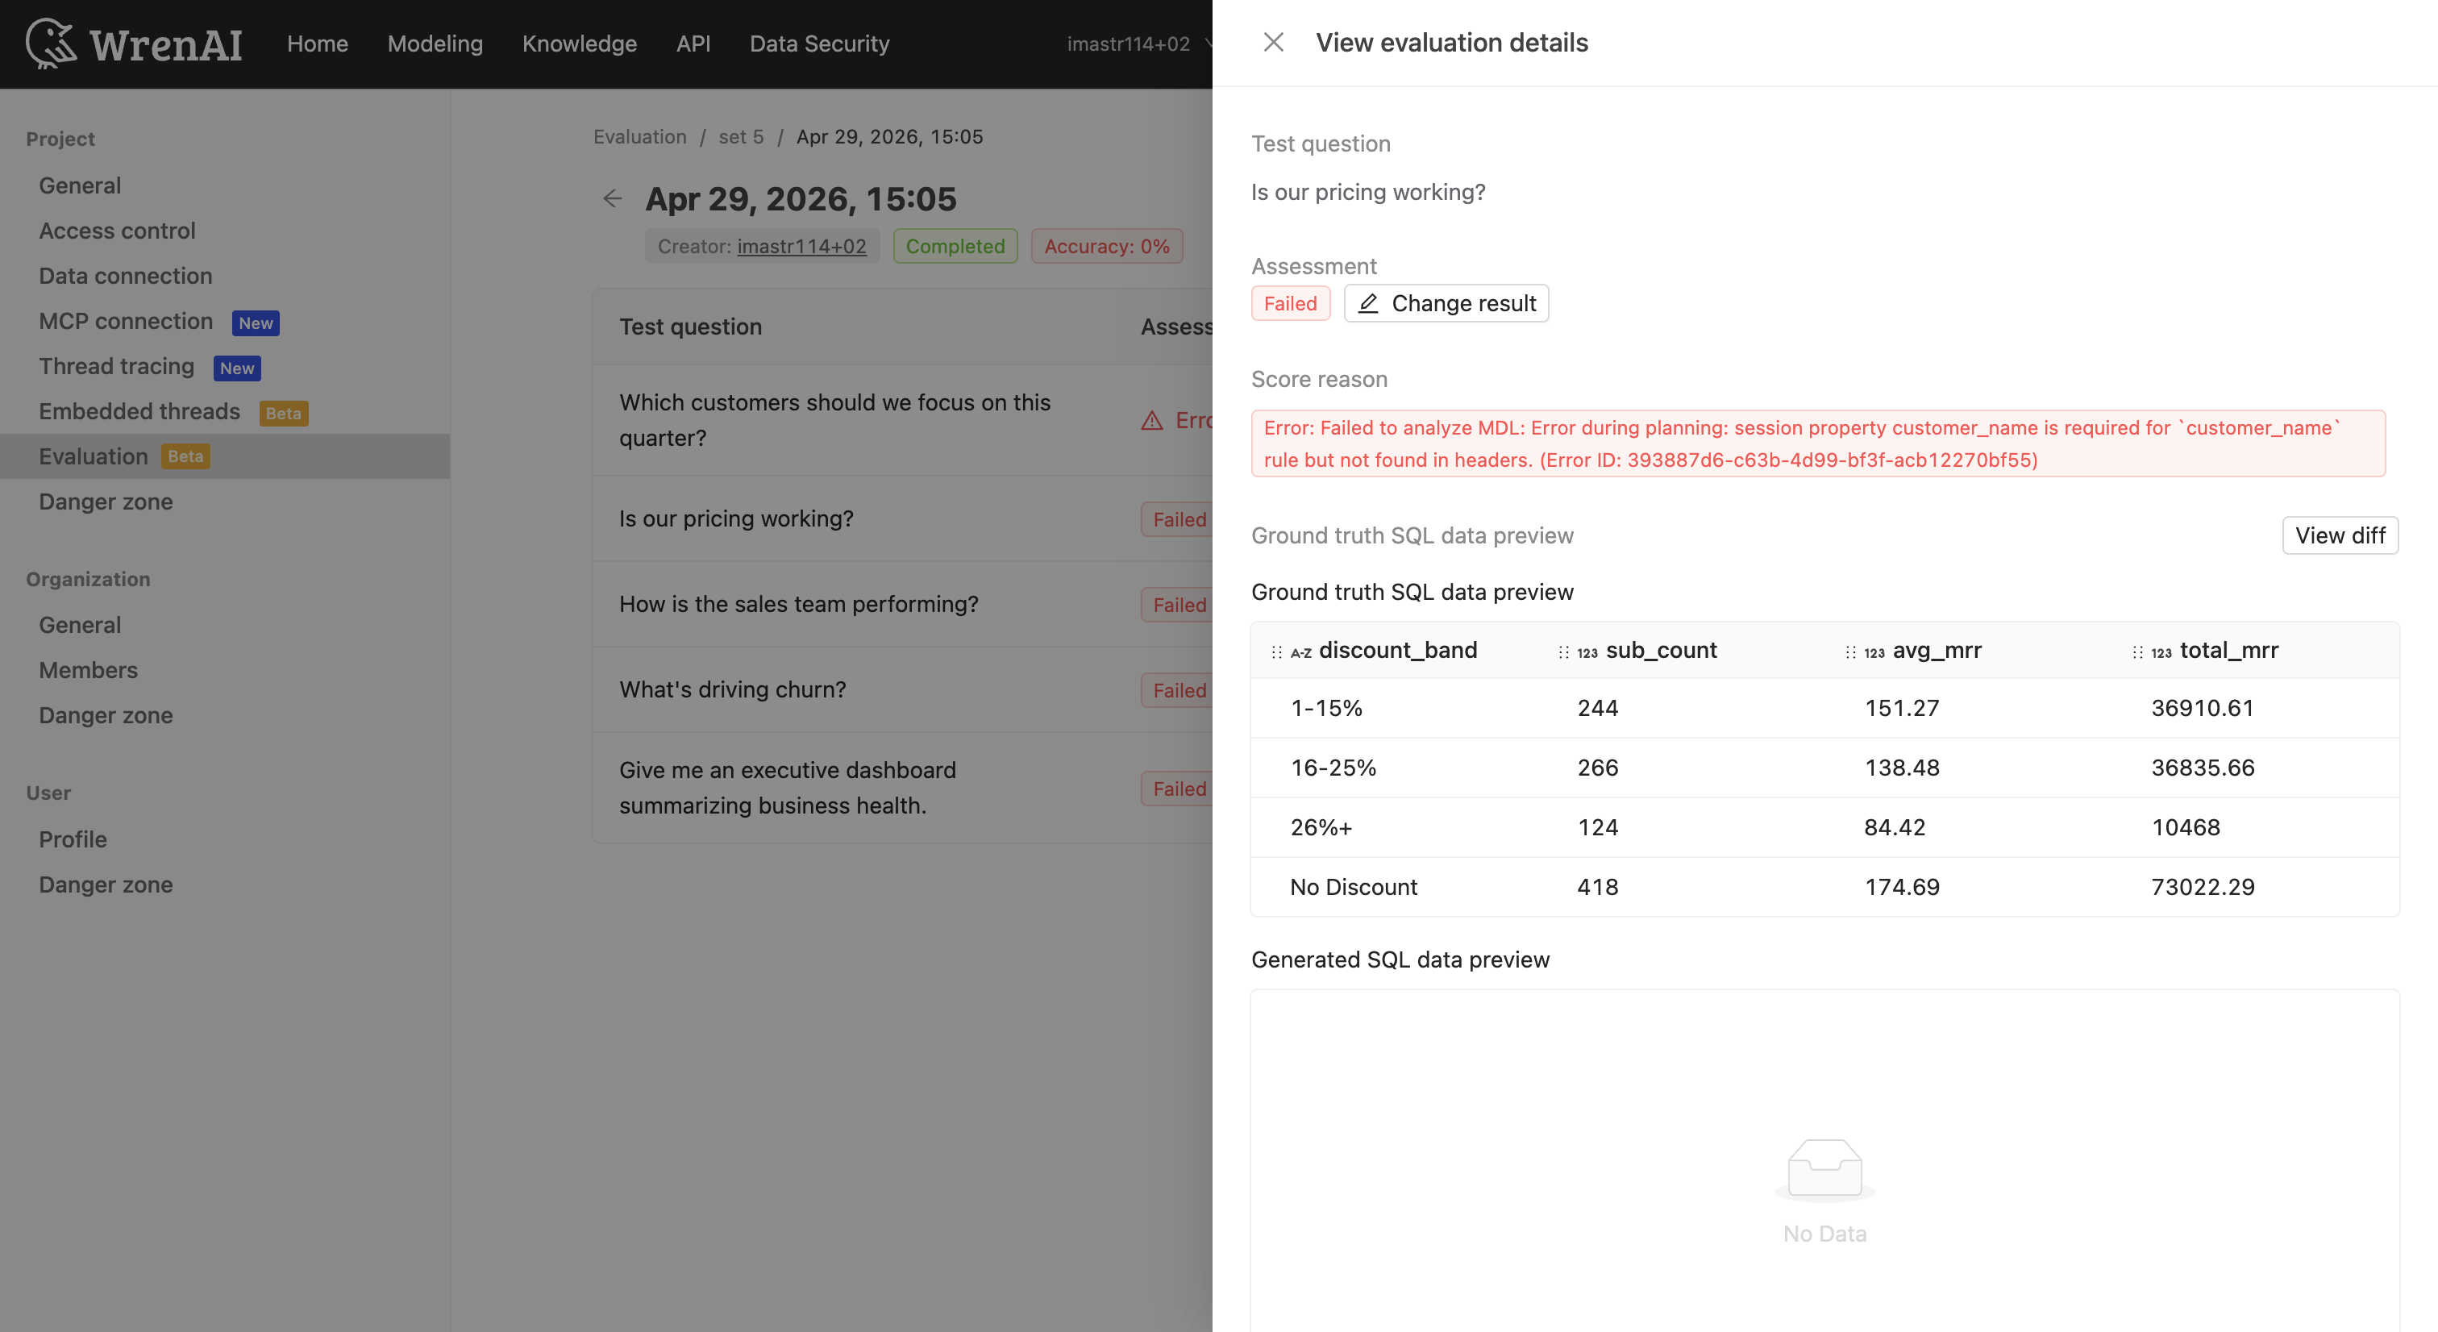This screenshot has height=1332, width=2438.
Task: Click the 123 type icon on avg_mrr
Action: click(x=1874, y=653)
